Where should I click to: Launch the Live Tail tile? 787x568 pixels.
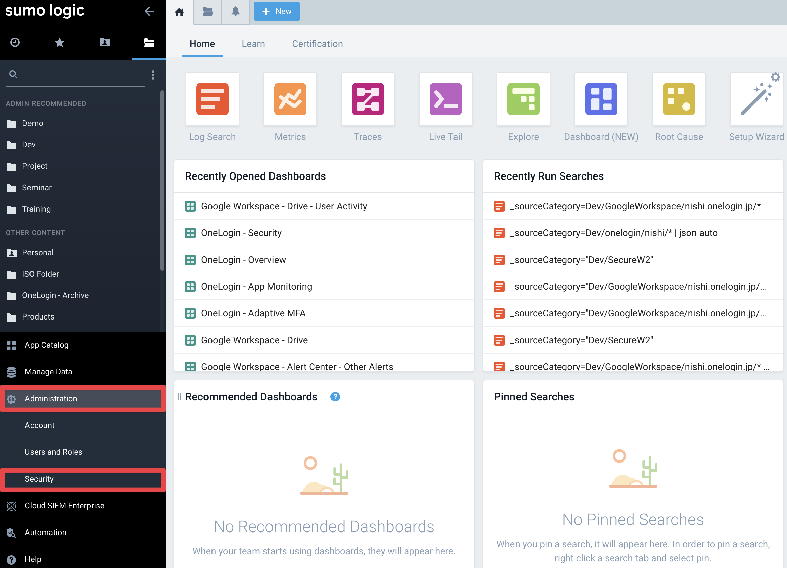[445, 99]
